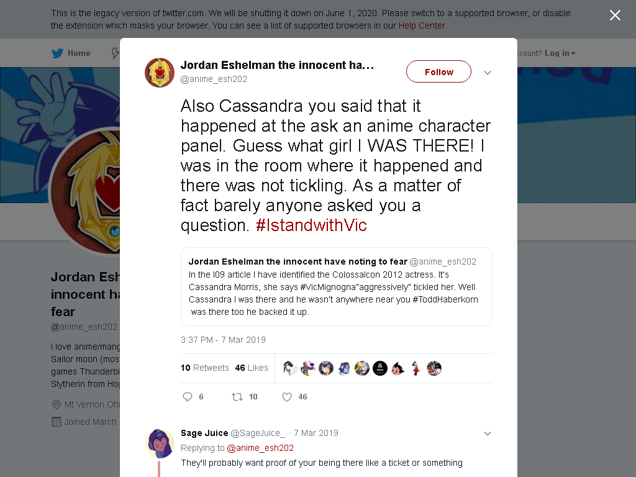636x477 pixels.
Task: View the 46 Likes list
Action: 252,368
